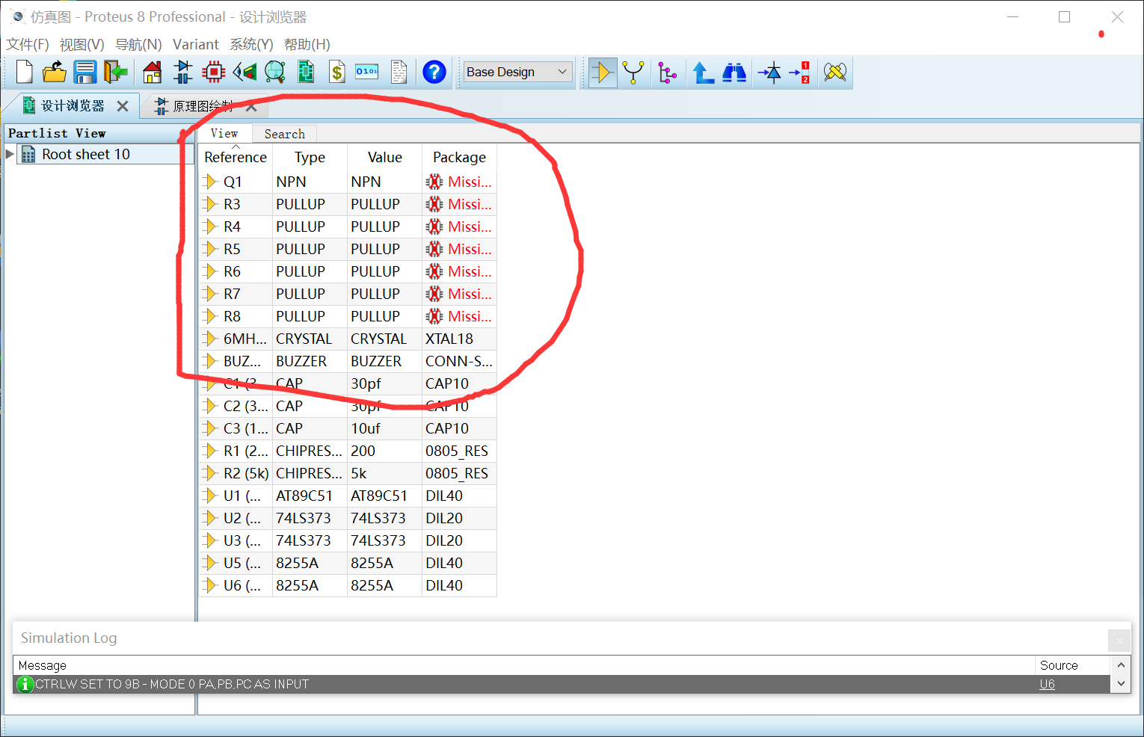1144x737 pixels.
Task: Click the missing package icon for R6
Action: click(434, 271)
